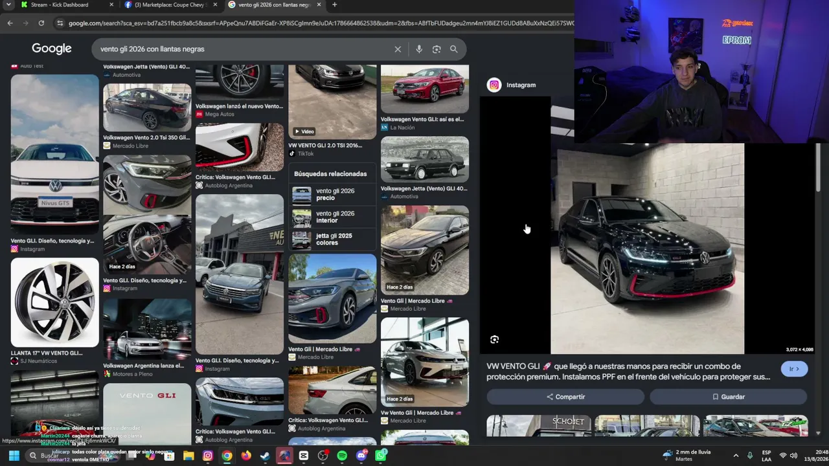Open Discord from the taskbar
The height and width of the screenshot is (466, 829).
[x=361, y=456]
